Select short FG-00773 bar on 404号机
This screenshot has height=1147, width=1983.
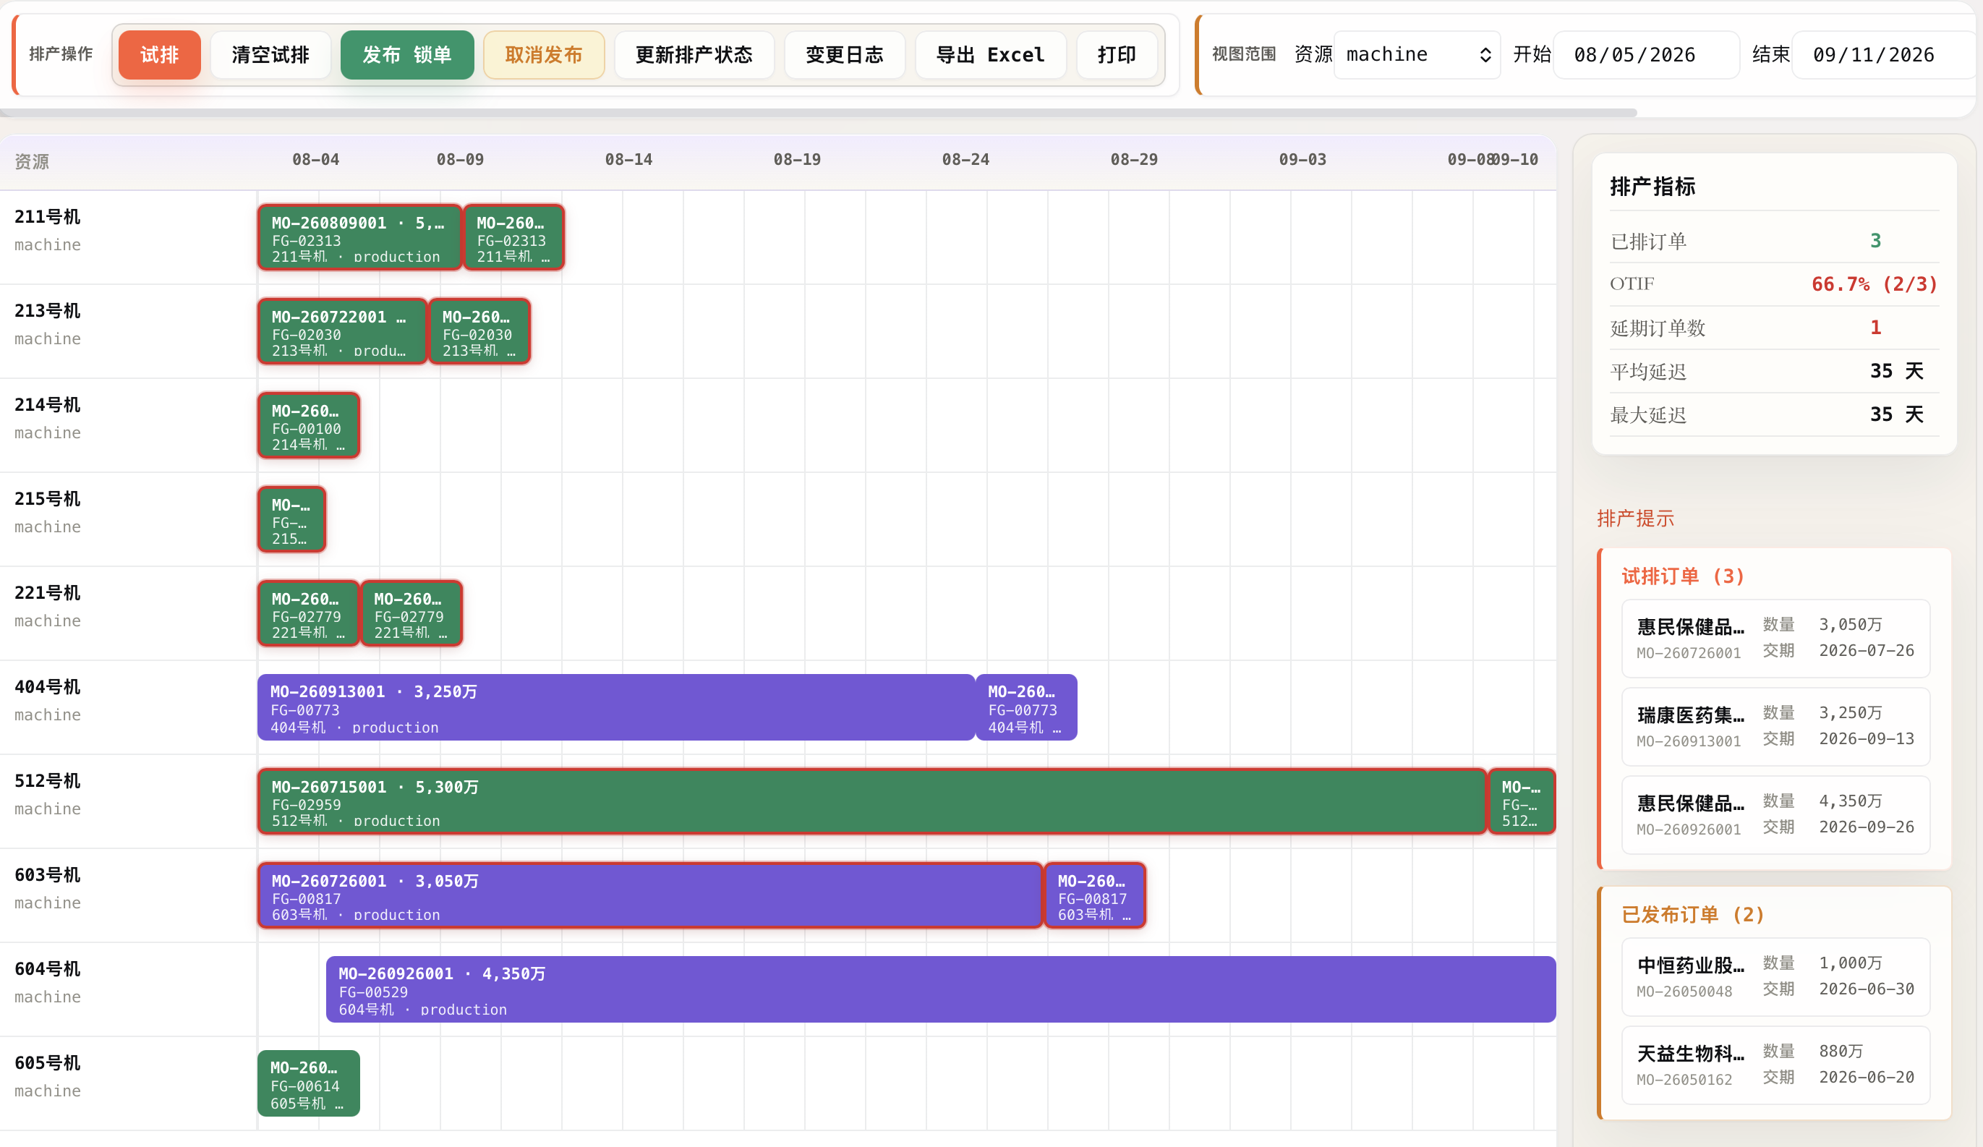coord(1026,707)
